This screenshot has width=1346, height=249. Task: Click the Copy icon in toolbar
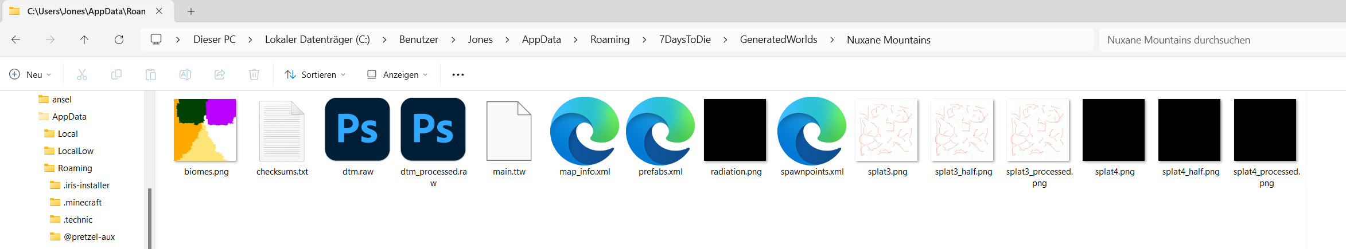[116, 74]
